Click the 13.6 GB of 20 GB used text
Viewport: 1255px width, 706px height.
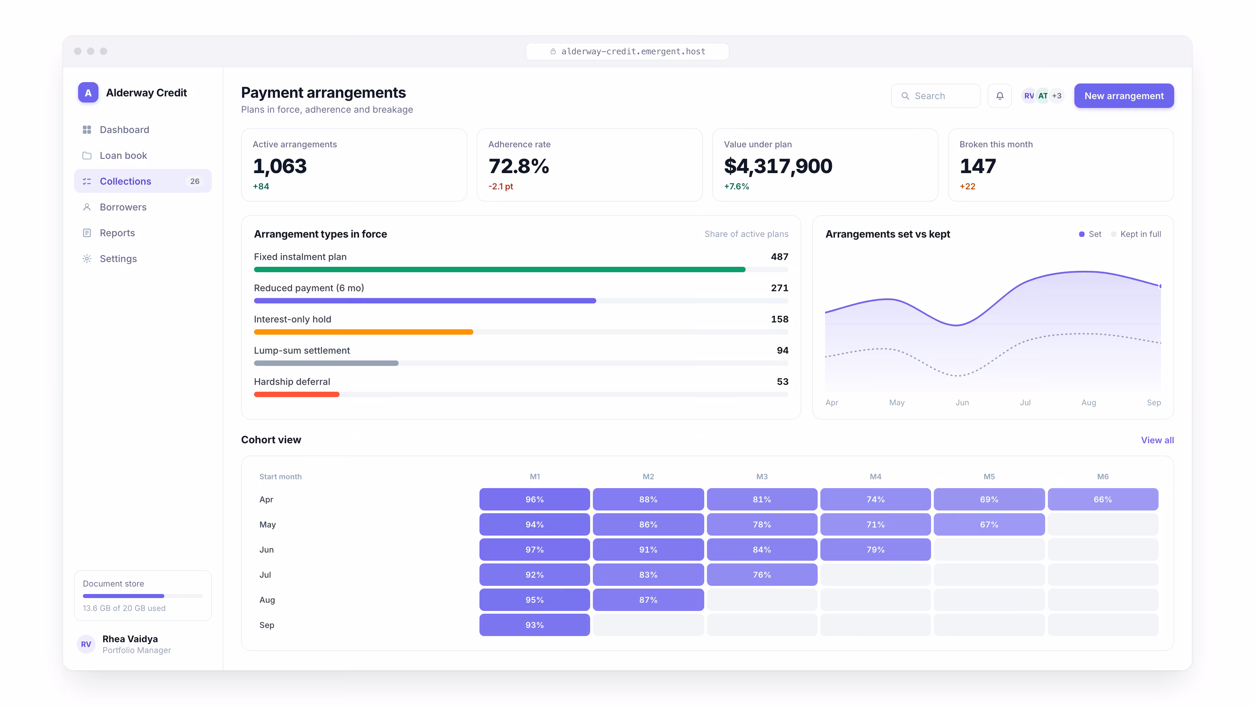tap(124, 608)
